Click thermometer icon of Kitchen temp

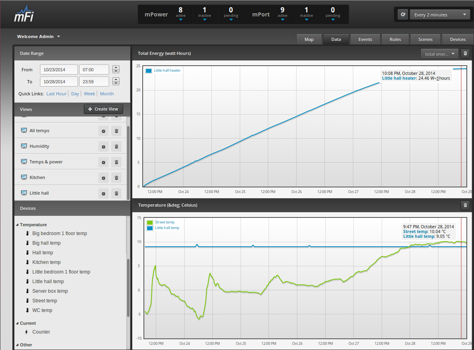click(x=28, y=262)
